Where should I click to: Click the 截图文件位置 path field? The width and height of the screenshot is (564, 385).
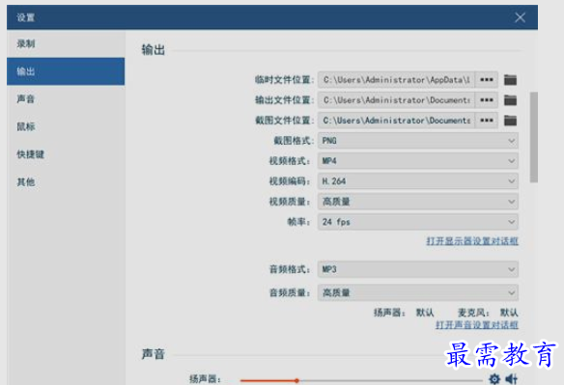pos(396,121)
